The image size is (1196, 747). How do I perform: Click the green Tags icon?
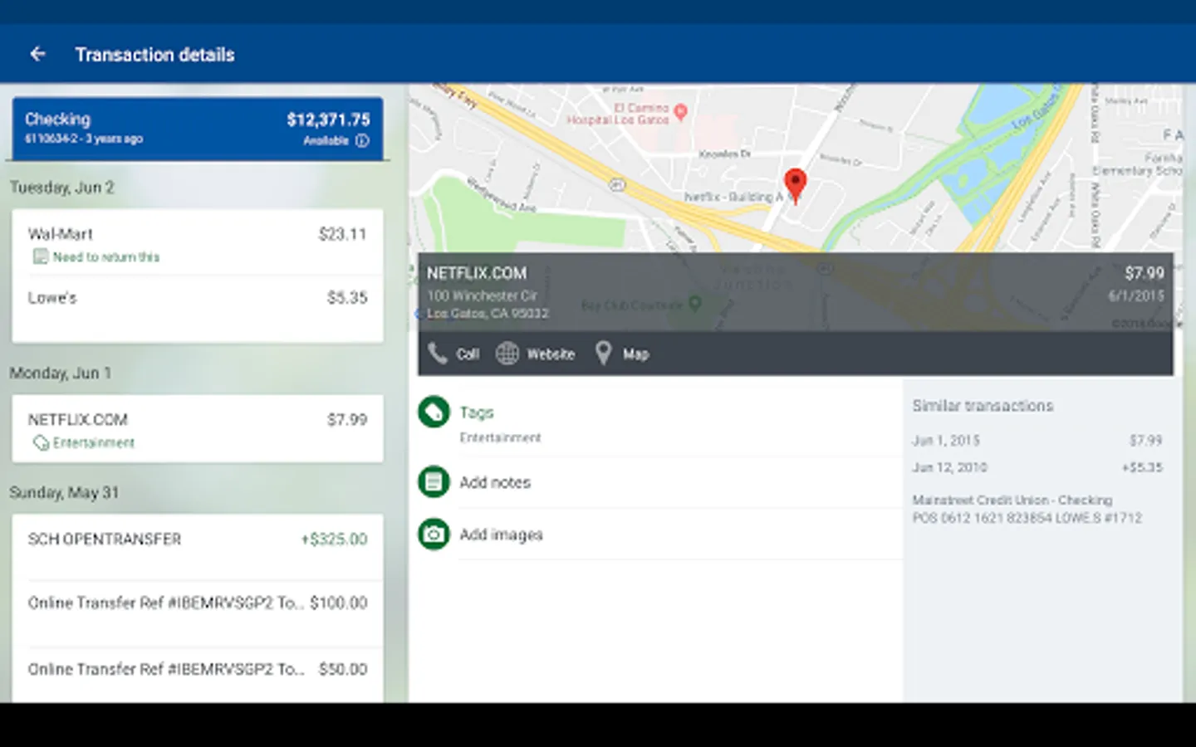coord(434,413)
